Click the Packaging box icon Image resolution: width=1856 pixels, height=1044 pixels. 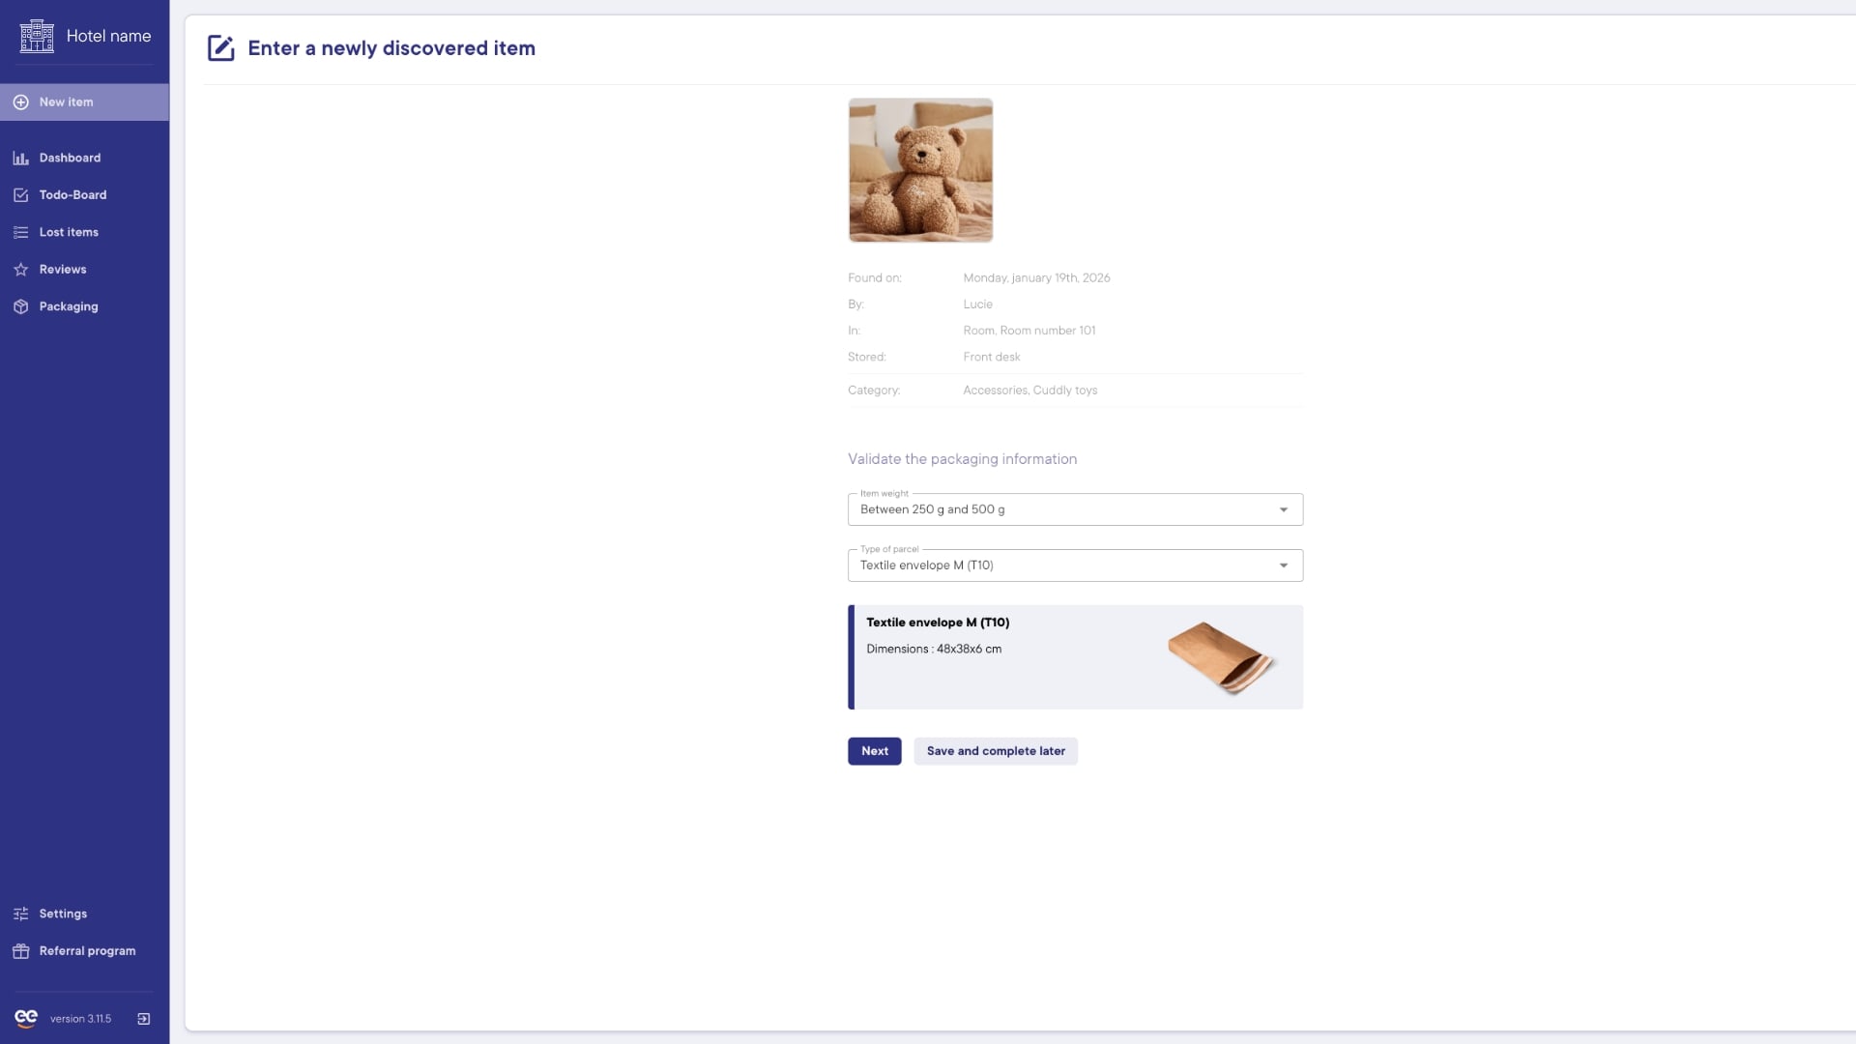[20, 307]
